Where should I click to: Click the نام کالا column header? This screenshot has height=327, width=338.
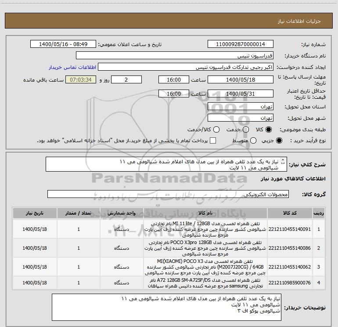point(205,213)
